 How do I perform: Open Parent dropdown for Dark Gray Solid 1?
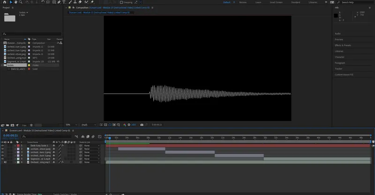[x=92, y=145]
